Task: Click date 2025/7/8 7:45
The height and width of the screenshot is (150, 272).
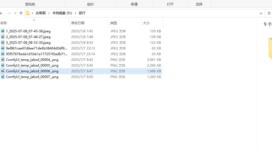Action: (82, 31)
